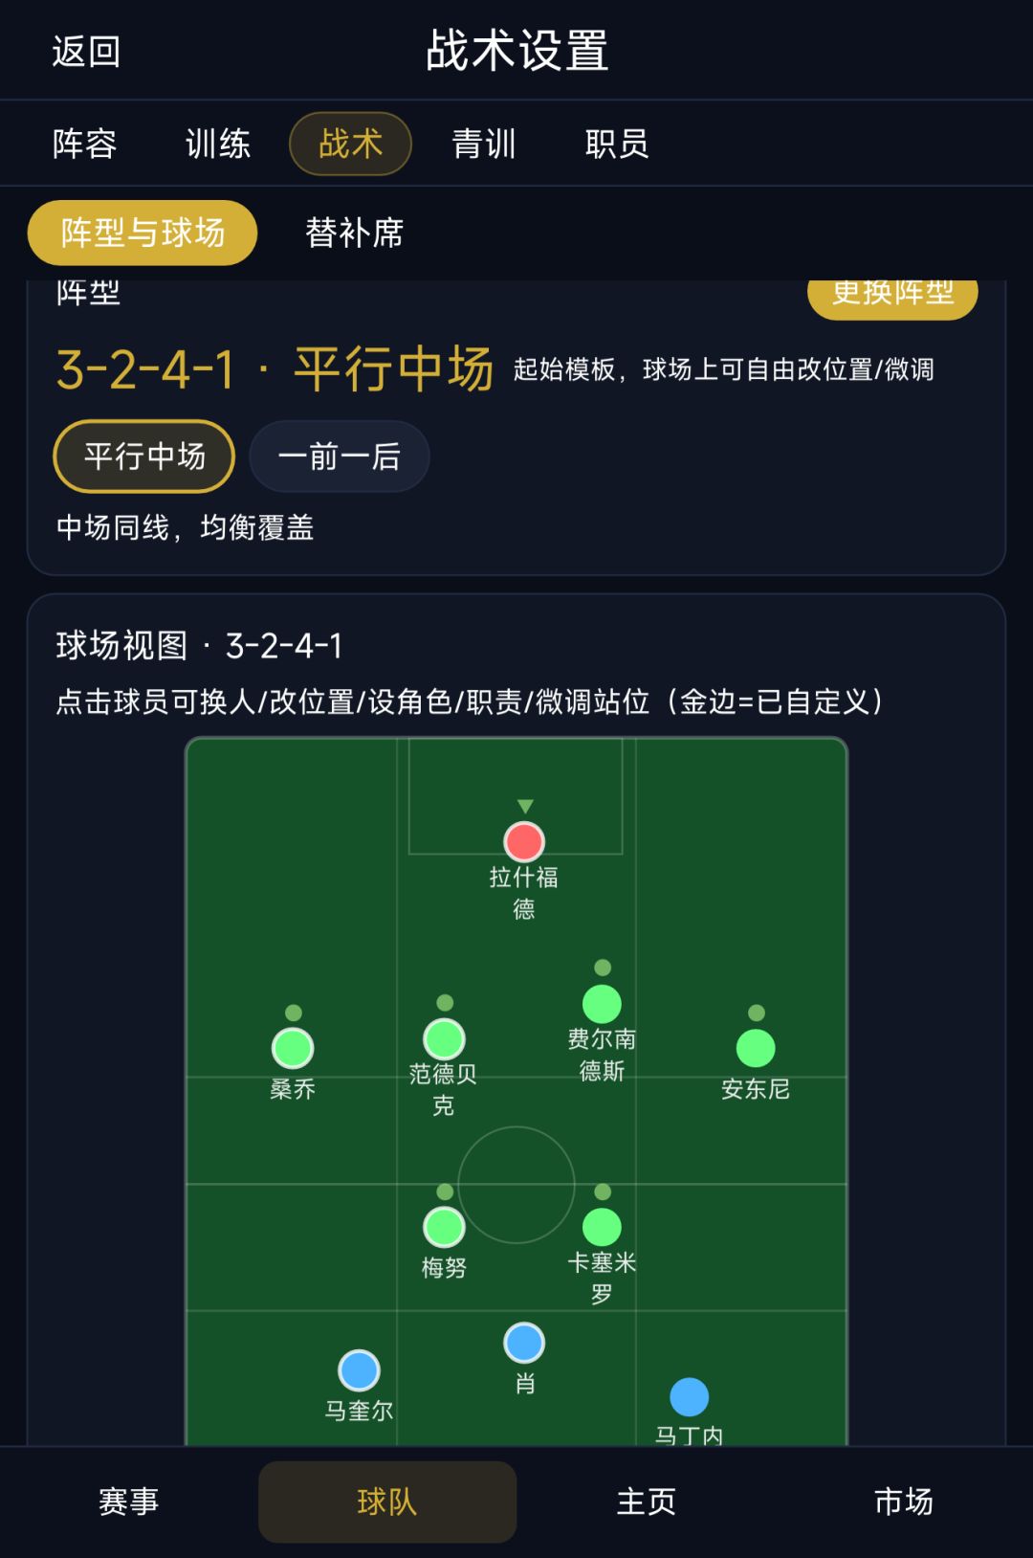Open 主页 in bottom navigation

pos(646,1502)
